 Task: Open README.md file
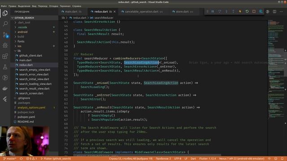(26, 122)
